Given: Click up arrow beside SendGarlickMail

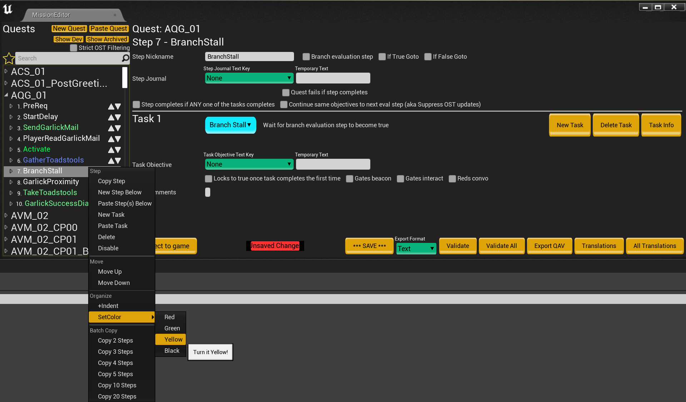Looking at the screenshot, I should (x=111, y=128).
